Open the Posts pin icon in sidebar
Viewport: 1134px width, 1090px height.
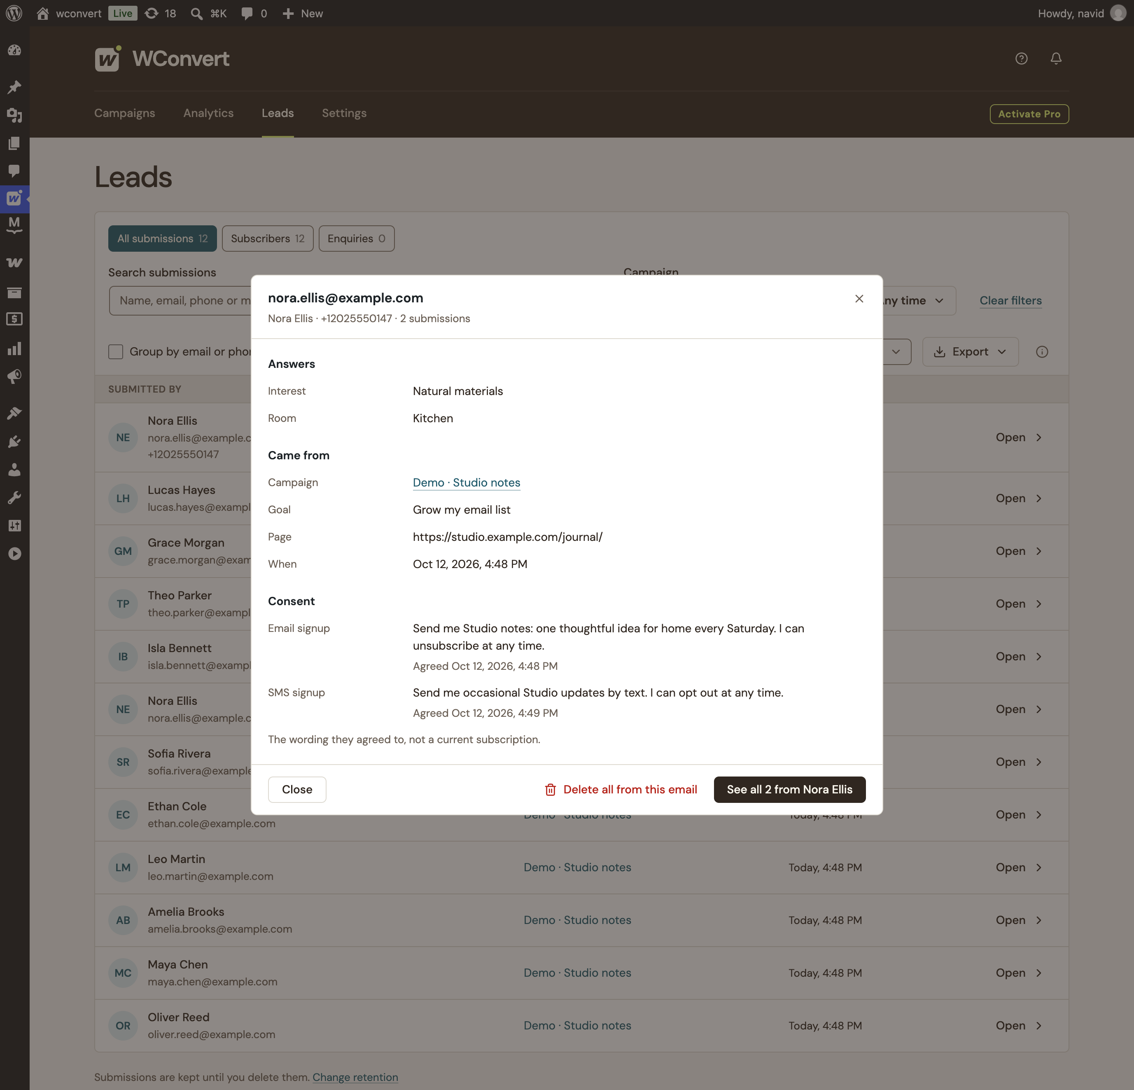click(14, 87)
